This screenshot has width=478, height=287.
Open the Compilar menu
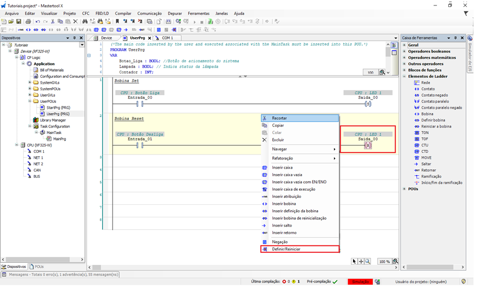123,13
